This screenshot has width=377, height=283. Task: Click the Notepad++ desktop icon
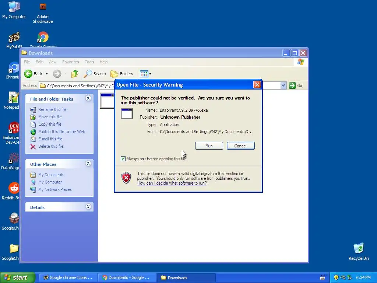click(12, 101)
